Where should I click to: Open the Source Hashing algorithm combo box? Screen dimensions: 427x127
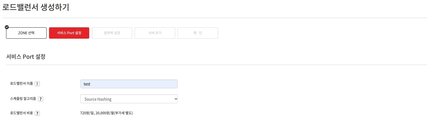[129, 99]
